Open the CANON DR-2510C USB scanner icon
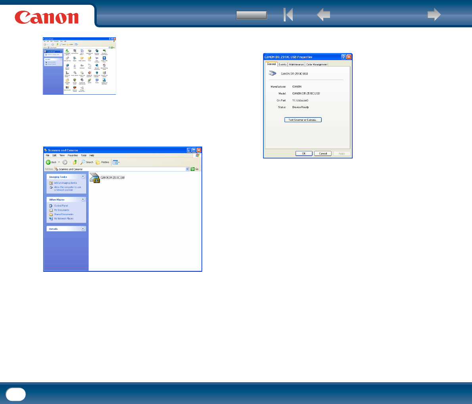Image resolution: width=472 pixels, height=404 pixels. coord(95,178)
